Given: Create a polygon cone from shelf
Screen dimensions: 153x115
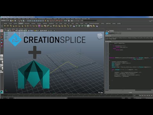Looking at the screenshot, I should tap(14, 26).
